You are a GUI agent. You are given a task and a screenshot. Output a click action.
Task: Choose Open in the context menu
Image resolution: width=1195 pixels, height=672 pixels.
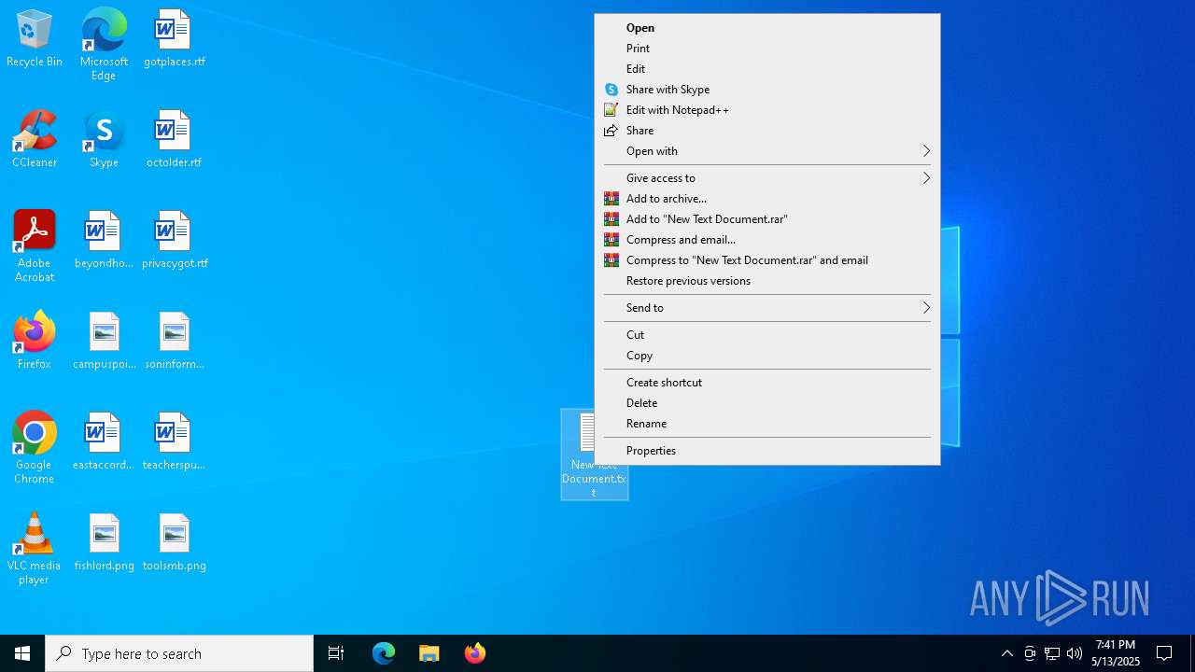coord(767,28)
